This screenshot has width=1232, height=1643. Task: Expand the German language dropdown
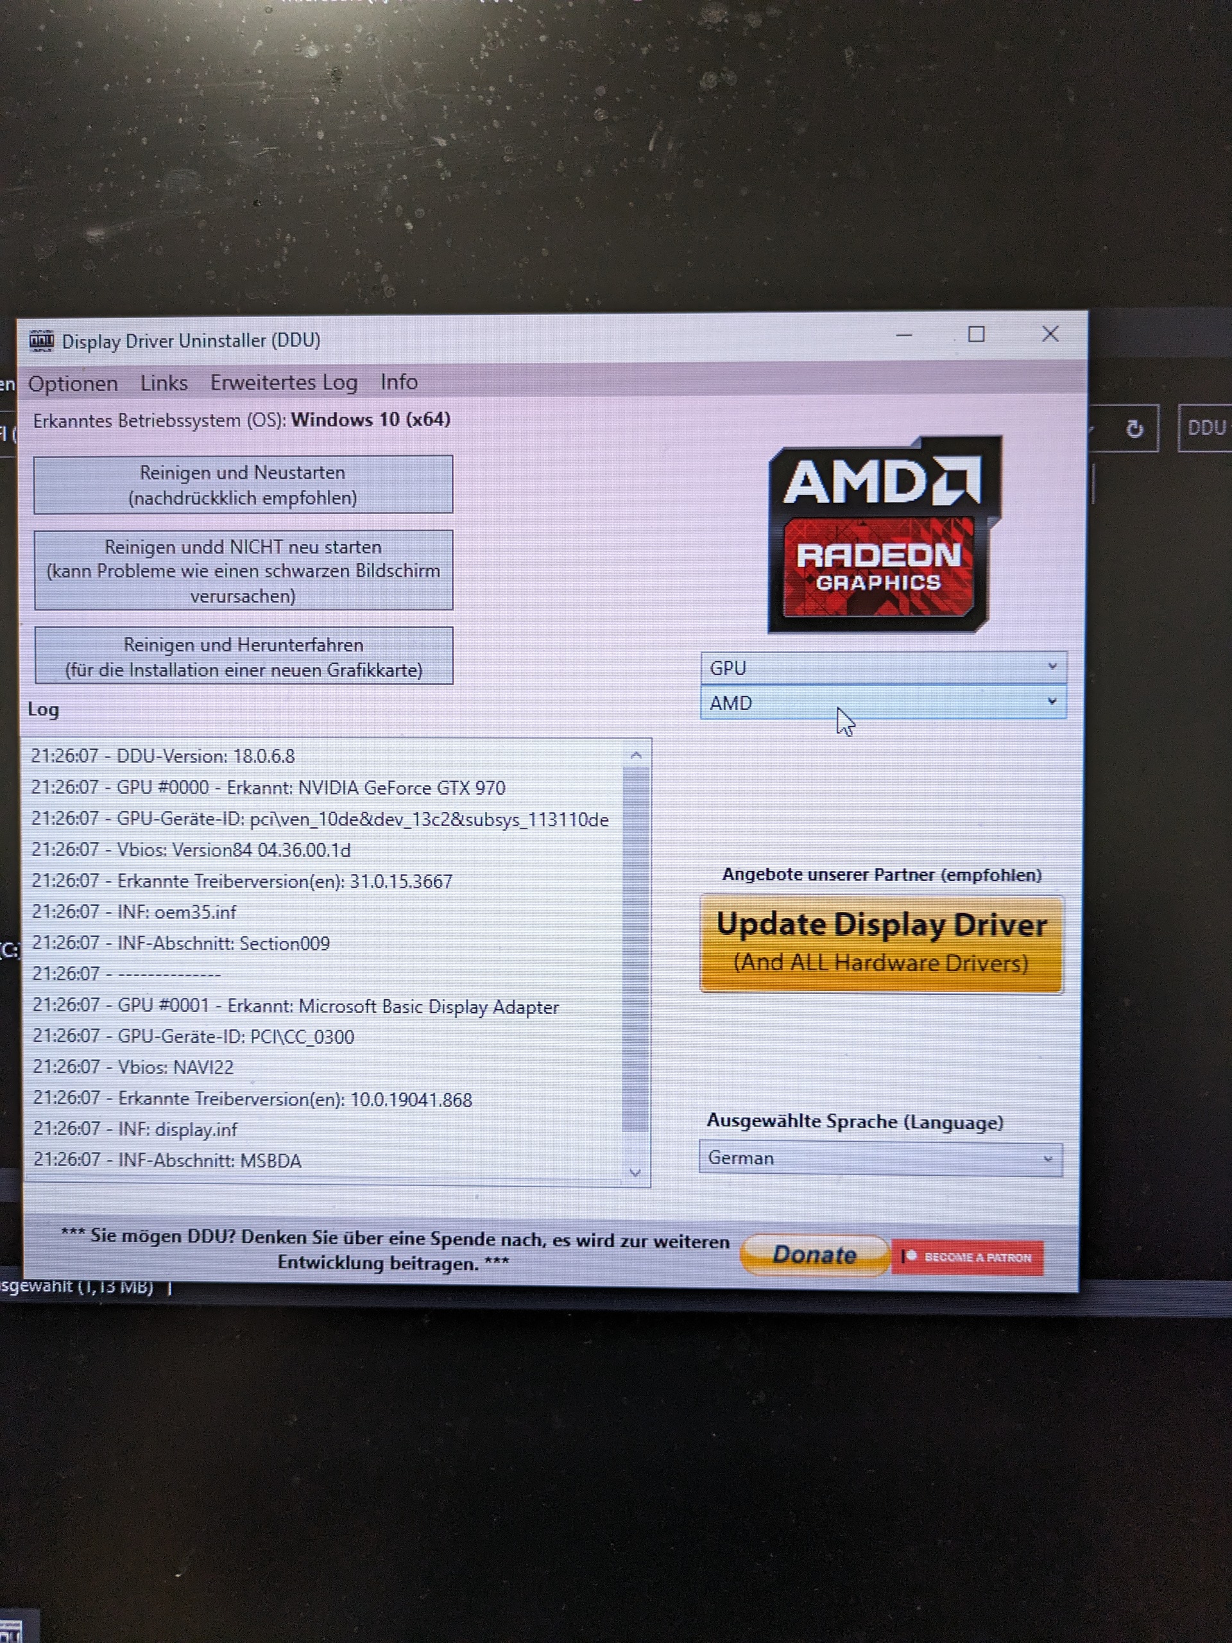click(x=880, y=1158)
